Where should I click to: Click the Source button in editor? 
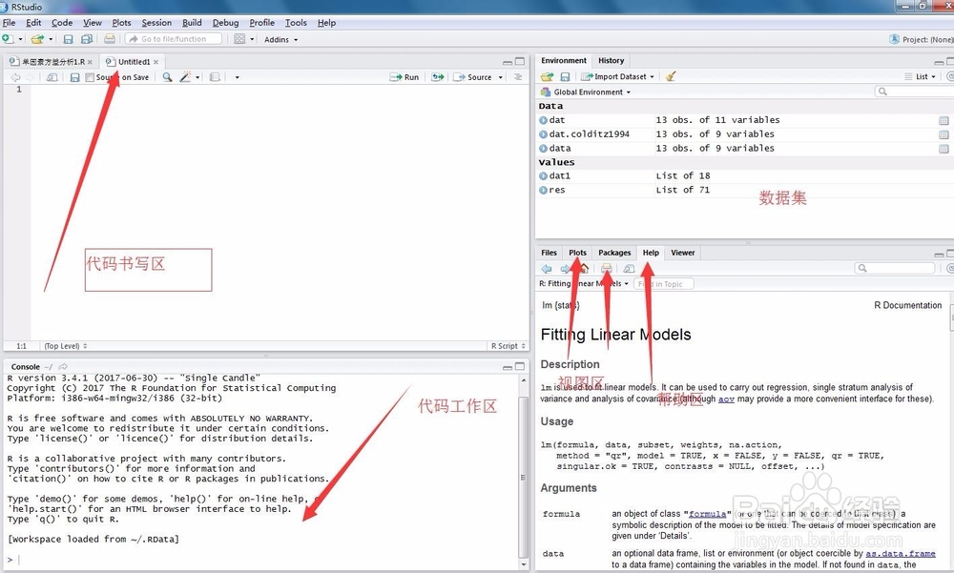[473, 77]
